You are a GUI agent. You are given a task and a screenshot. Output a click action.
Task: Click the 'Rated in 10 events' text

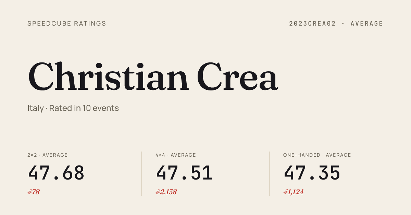pyautogui.click(x=84, y=108)
